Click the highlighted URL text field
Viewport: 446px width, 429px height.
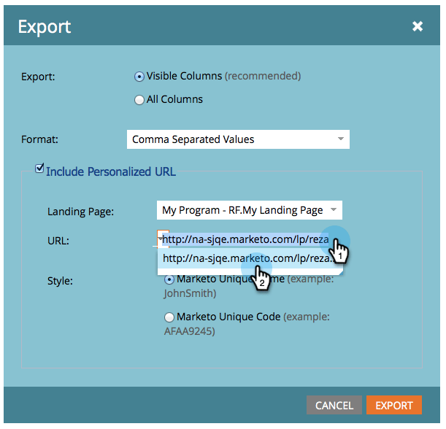[245, 239]
